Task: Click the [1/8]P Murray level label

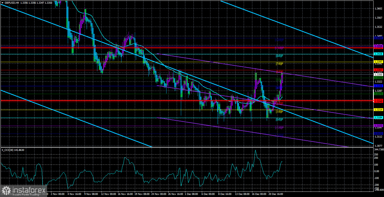Action: click(x=279, y=112)
